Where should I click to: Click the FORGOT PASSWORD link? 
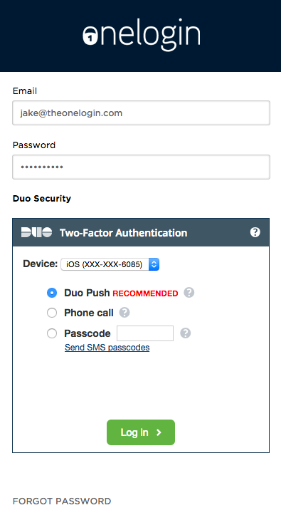point(62,501)
